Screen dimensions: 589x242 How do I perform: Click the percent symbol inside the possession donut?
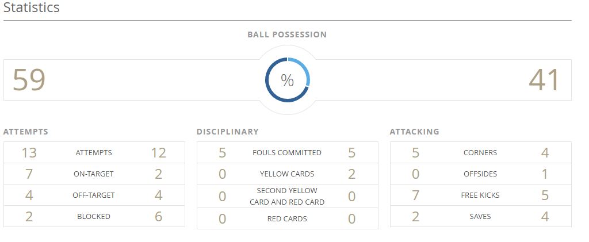point(287,80)
